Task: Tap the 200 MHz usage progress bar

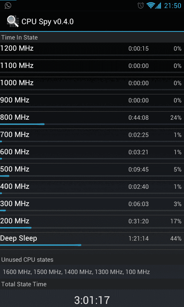Action: tap(92, 228)
